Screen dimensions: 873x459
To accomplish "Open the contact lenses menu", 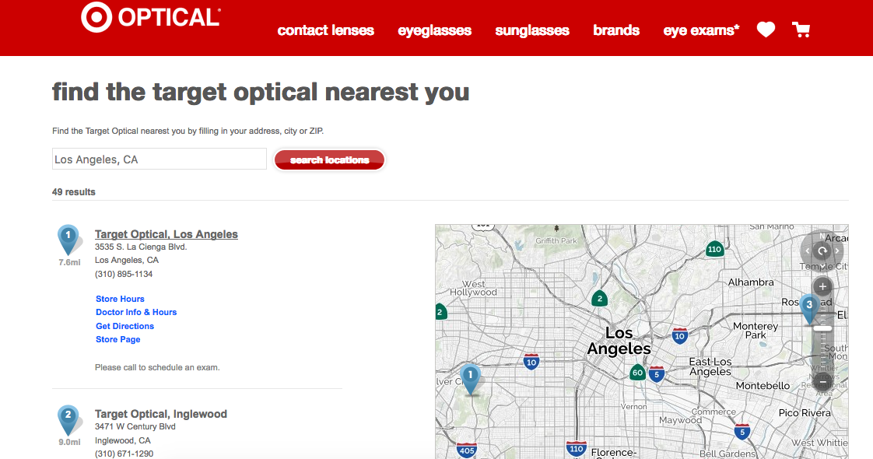I will pyautogui.click(x=326, y=30).
